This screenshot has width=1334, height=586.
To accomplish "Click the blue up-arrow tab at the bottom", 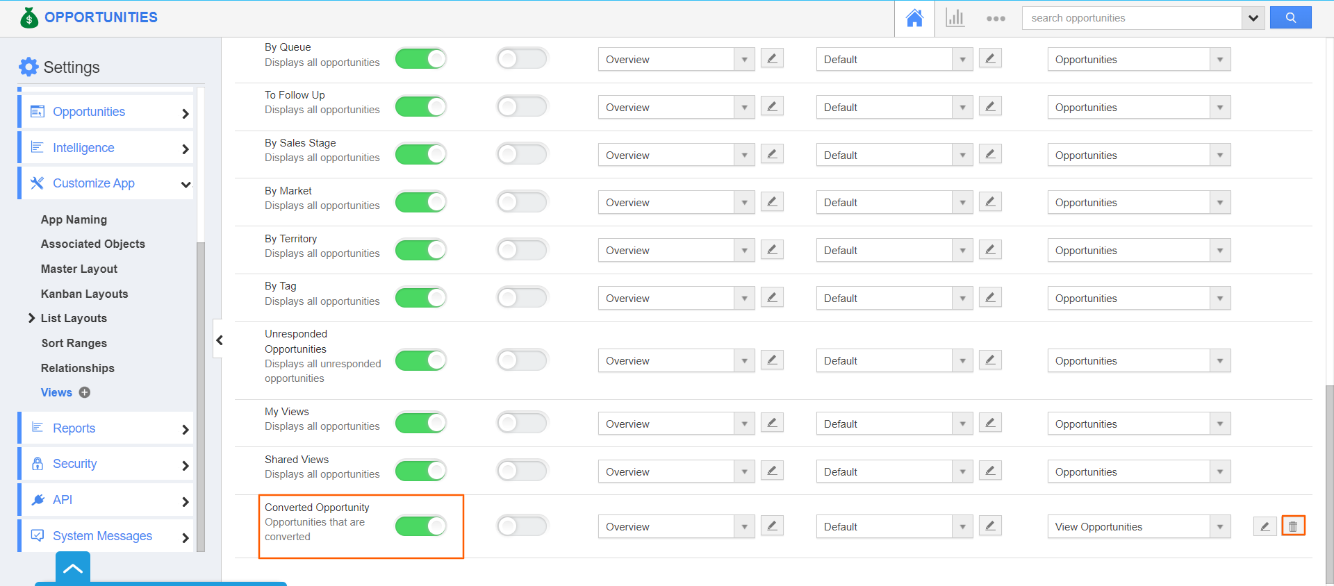I will 73,568.
